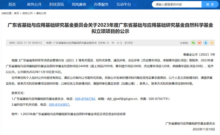The image size is (220, 135).
Task: Click phone number 020-83163857
Action: tap(59, 105)
